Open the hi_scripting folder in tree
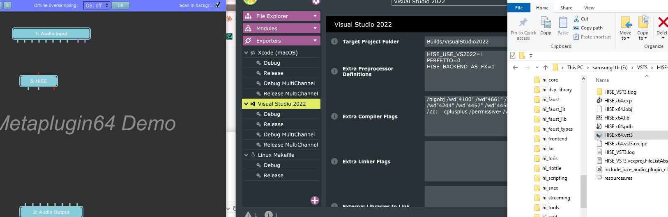 pyautogui.click(x=554, y=178)
